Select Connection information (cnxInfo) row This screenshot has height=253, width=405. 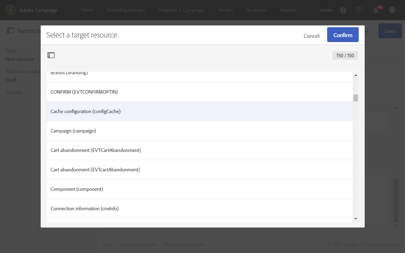click(x=85, y=208)
